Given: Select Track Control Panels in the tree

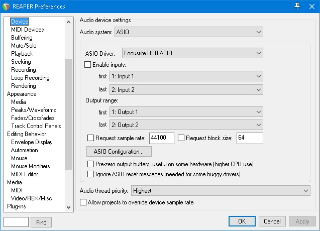Looking at the screenshot, I should (x=36, y=126).
